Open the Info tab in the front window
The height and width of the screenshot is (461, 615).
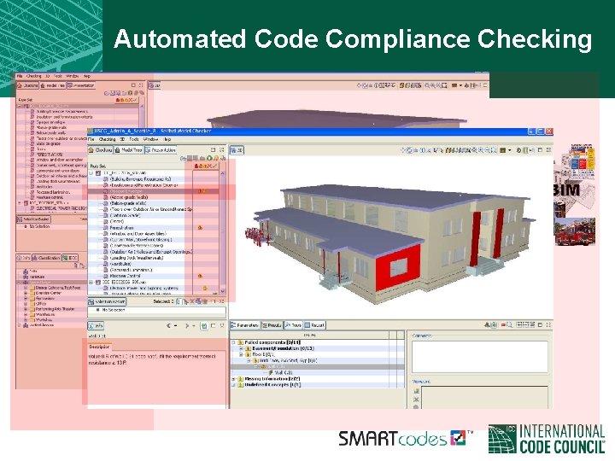click(x=96, y=325)
